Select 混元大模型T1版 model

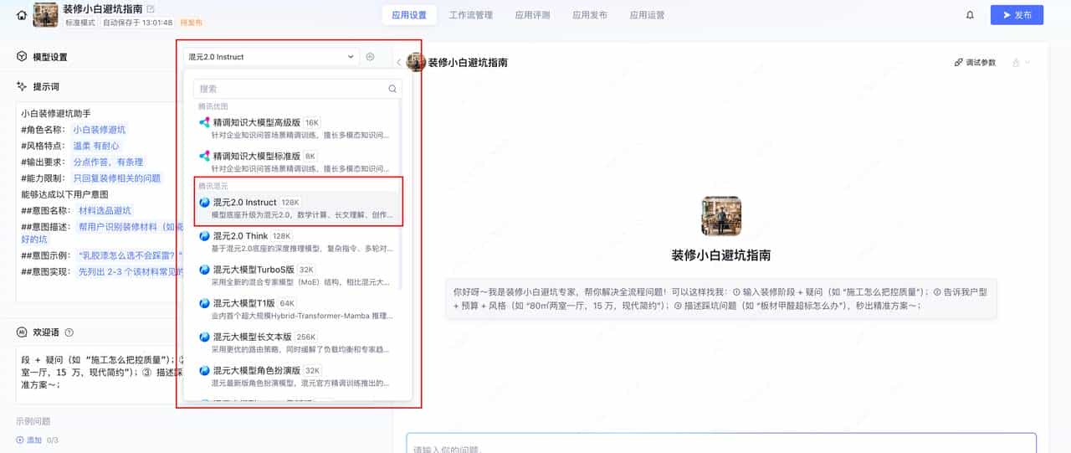[297, 308]
